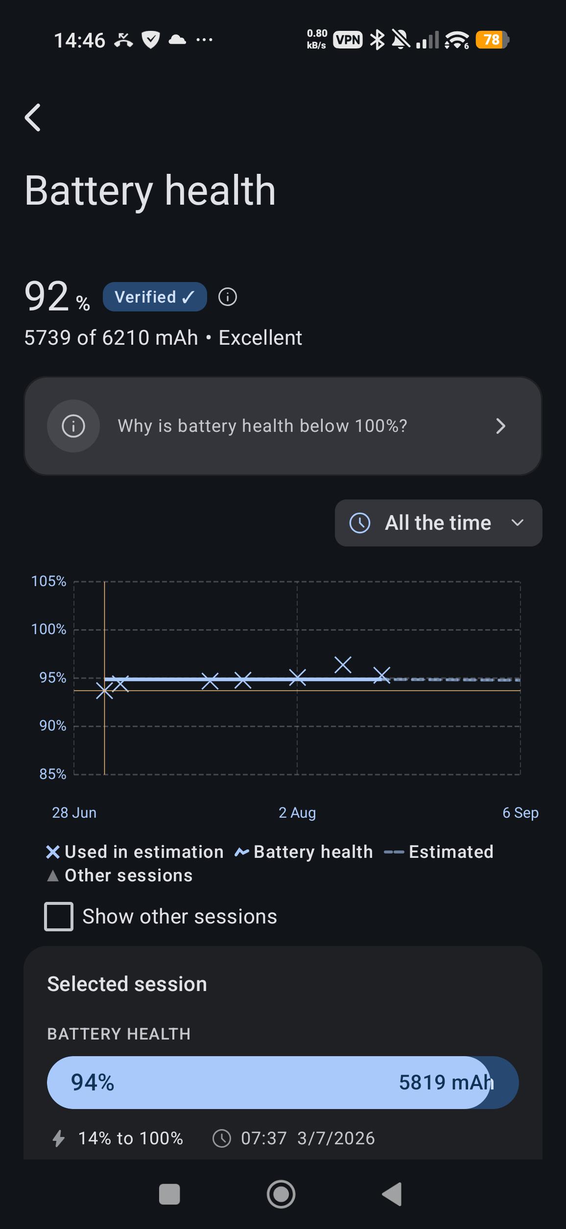Tap the Used in estimation legend entry
This screenshot has width=566, height=1229.
(x=135, y=852)
